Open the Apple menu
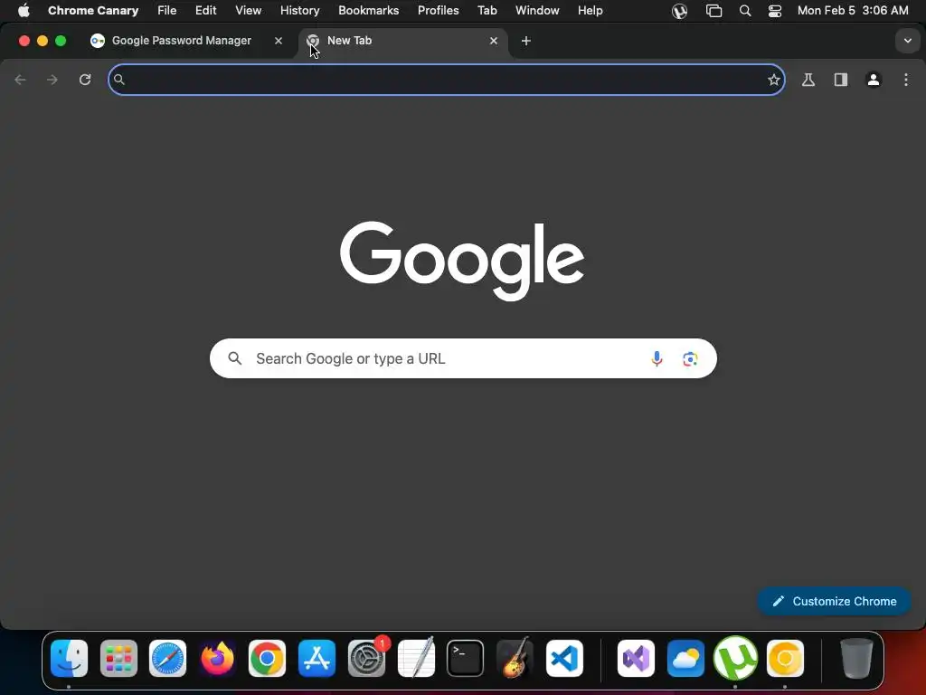The width and height of the screenshot is (926, 695). [x=24, y=11]
